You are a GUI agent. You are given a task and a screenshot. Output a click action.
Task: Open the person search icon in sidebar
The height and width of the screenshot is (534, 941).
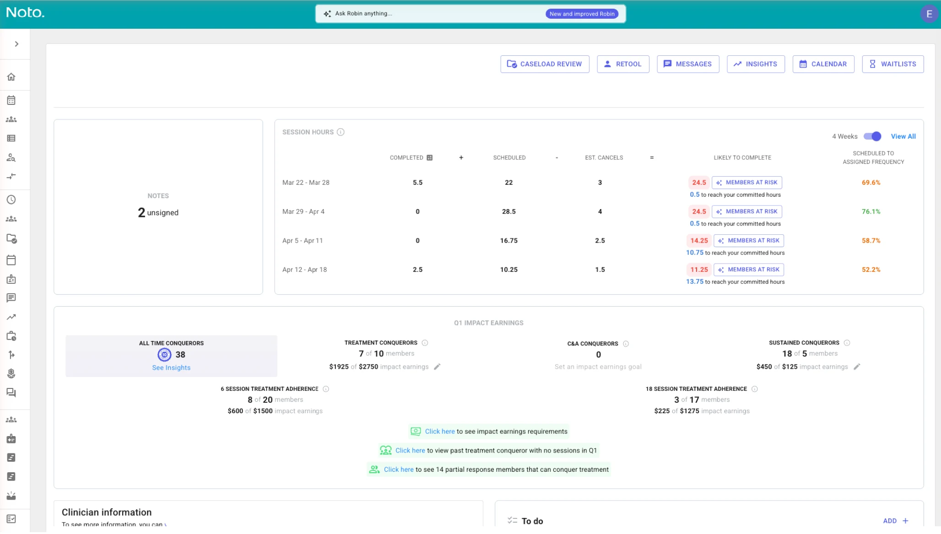11,158
